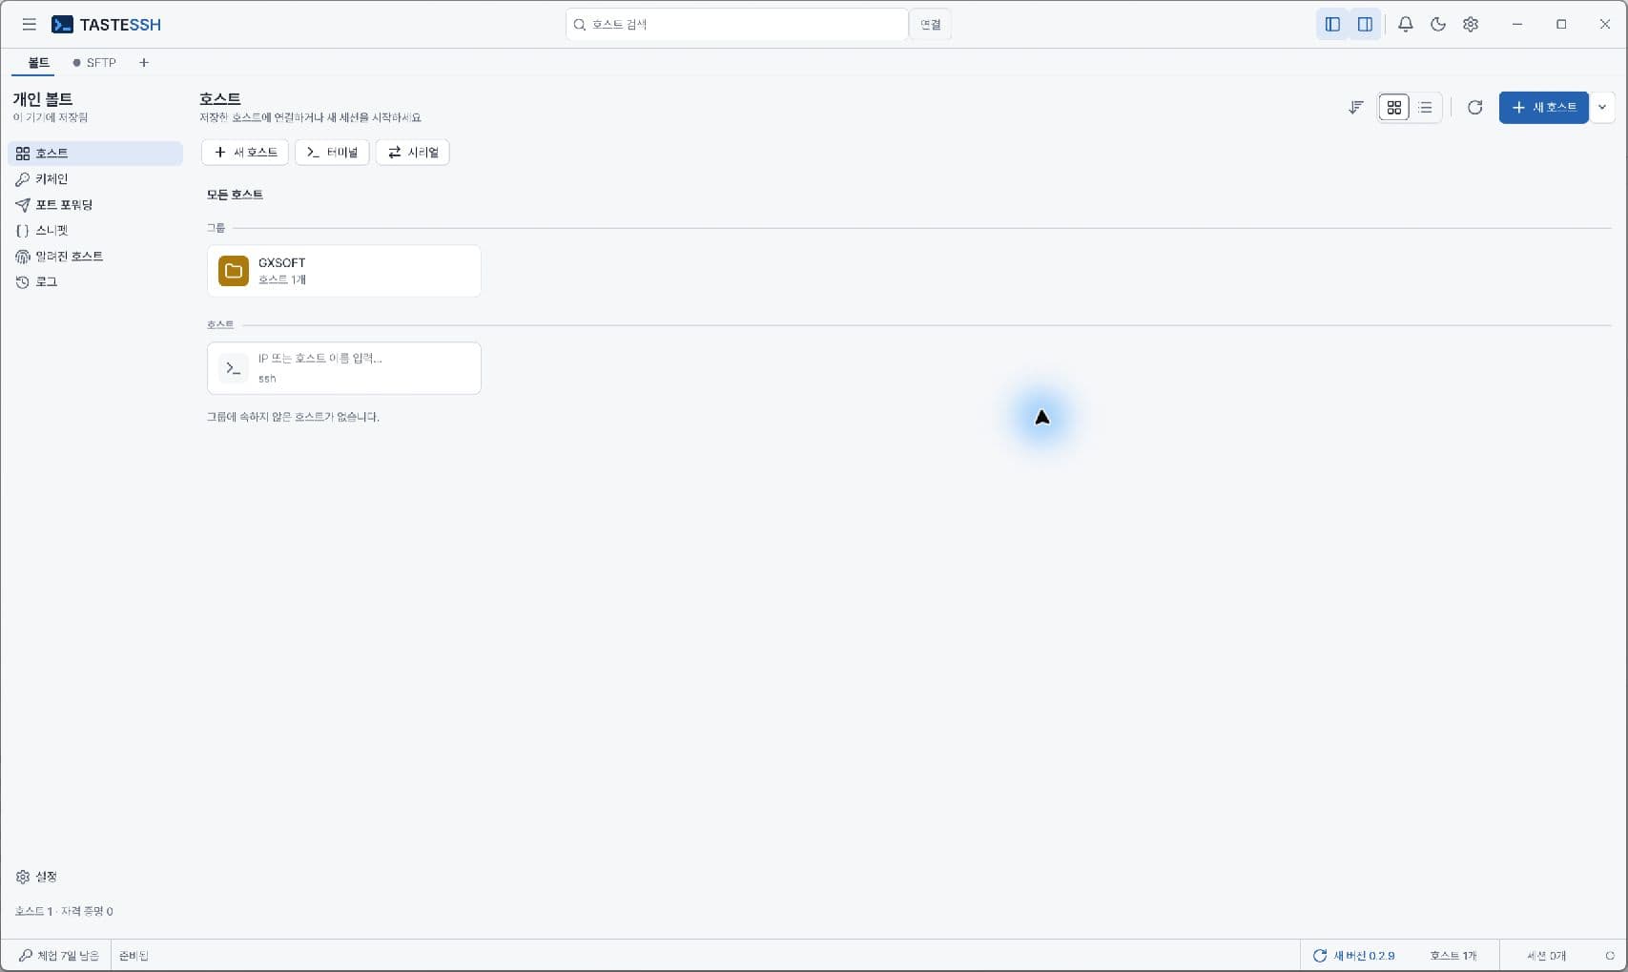1628x972 pixels.
Task: Click 호스트 1개 in status bar
Action: pyautogui.click(x=1453, y=956)
